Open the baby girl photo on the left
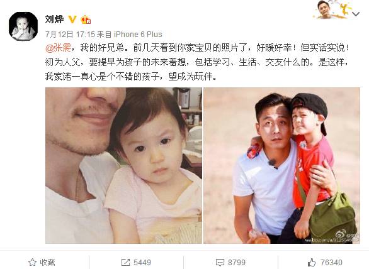Viewport: 369px width, 269px height. [123, 165]
